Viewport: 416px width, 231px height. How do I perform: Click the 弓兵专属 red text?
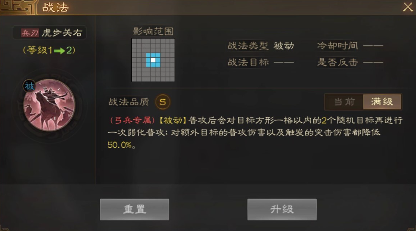click(x=132, y=121)
